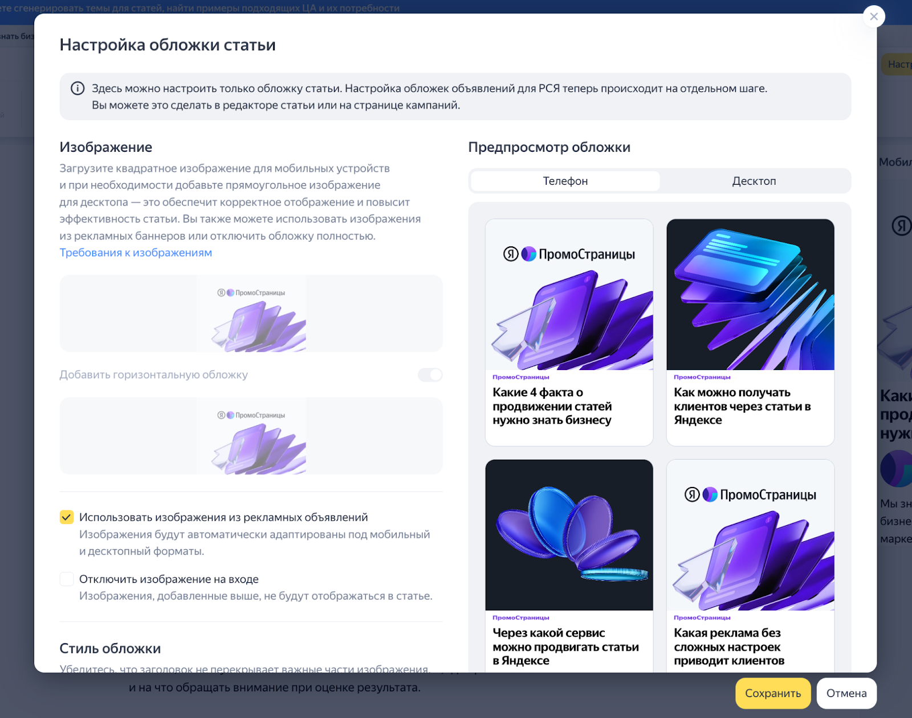Open the Требования к изображениям link
Screen dimensions: 912x718
[x=136, y=253]
